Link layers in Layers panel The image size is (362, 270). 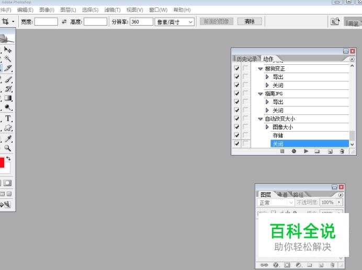(x=264, y=265)
